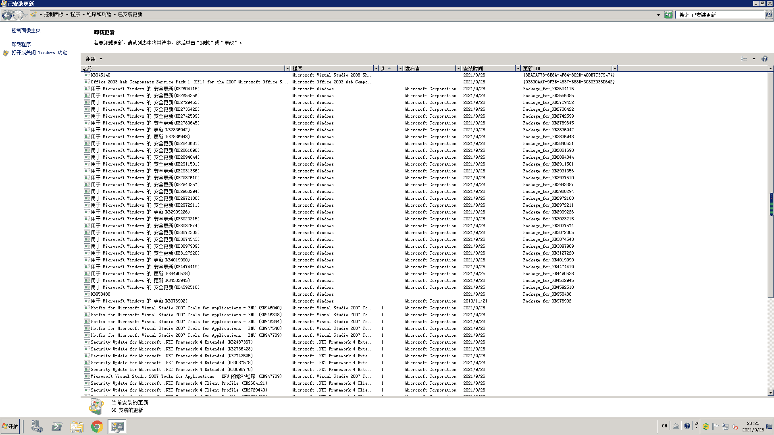This screenshot has width=774, height=435.
Task: Open the help button in the toolbar
Action: [764, 59]
